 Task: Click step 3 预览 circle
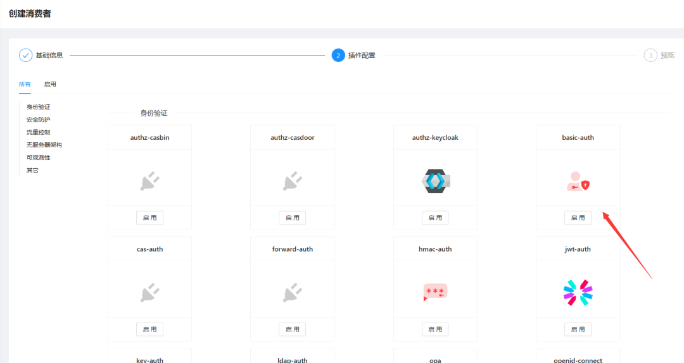650,56
